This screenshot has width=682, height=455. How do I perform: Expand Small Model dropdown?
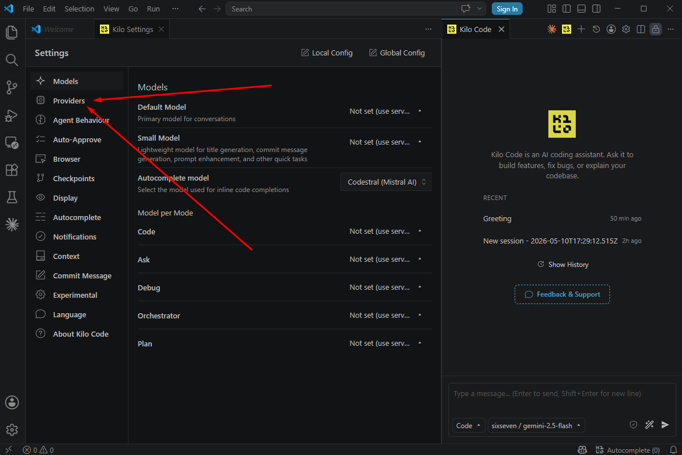(386, 142)
